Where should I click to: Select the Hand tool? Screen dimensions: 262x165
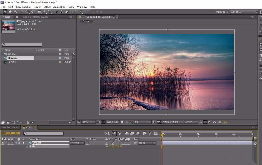pyautogui.click(x=10, y=12)
